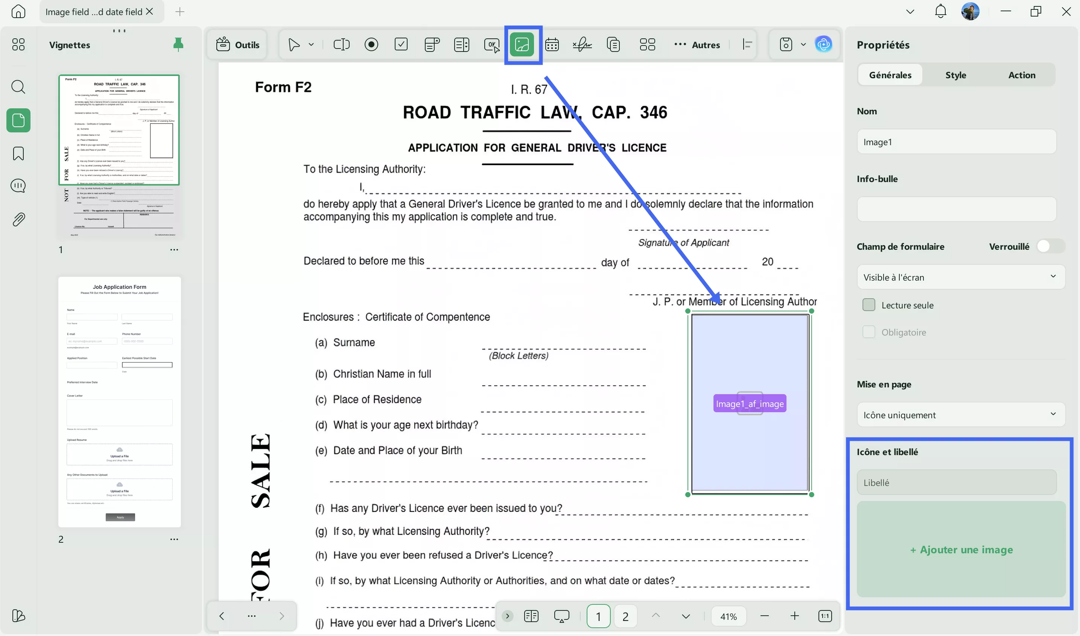Click the Outils button
This screenshot has width=1080, height=636.
click(x=238, y=45)
